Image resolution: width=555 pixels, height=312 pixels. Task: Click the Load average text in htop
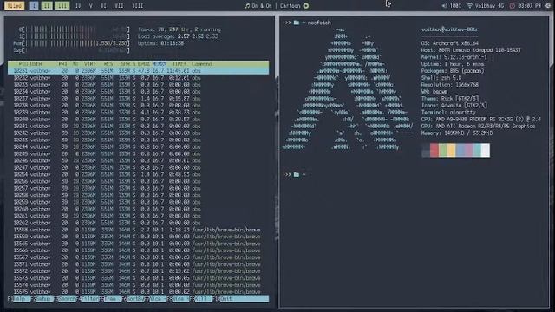(x=178, y=36)
